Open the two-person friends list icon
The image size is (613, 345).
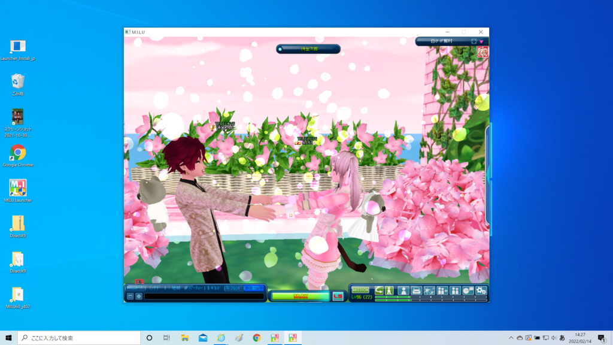(455, 290)
